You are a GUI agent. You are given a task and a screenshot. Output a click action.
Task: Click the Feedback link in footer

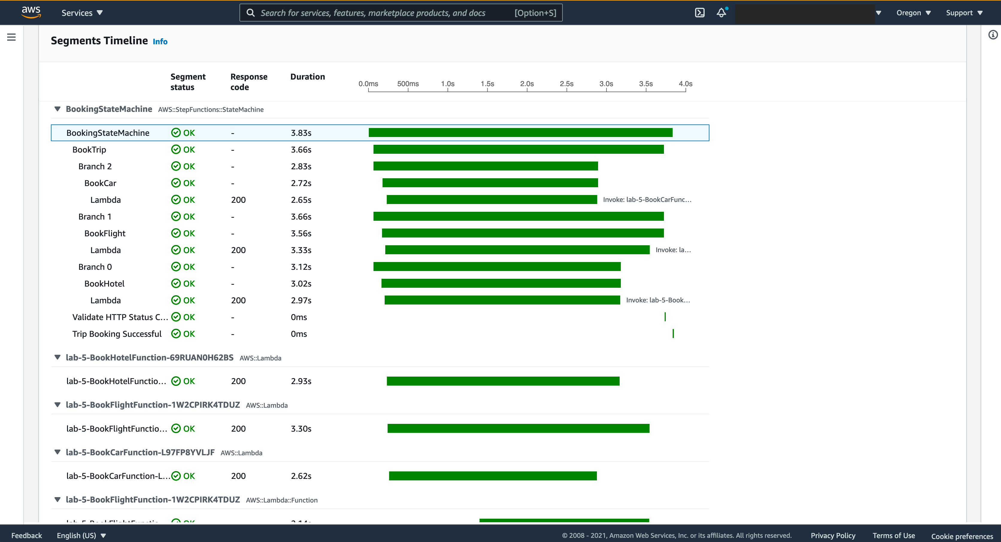[26, 535]
